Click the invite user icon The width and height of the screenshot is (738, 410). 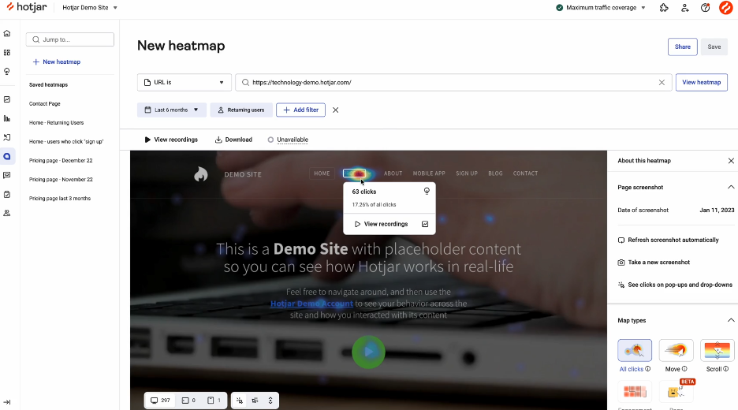pyautogui.click(x=684, y=8)
